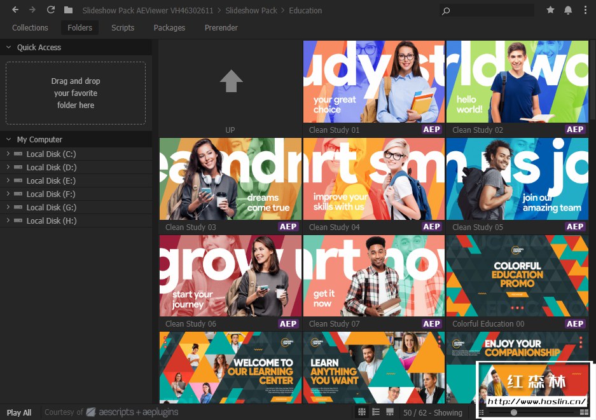Viewport: 596px width, 420px height.
Task: Switch to list view icon
Action: coord(376,412)
